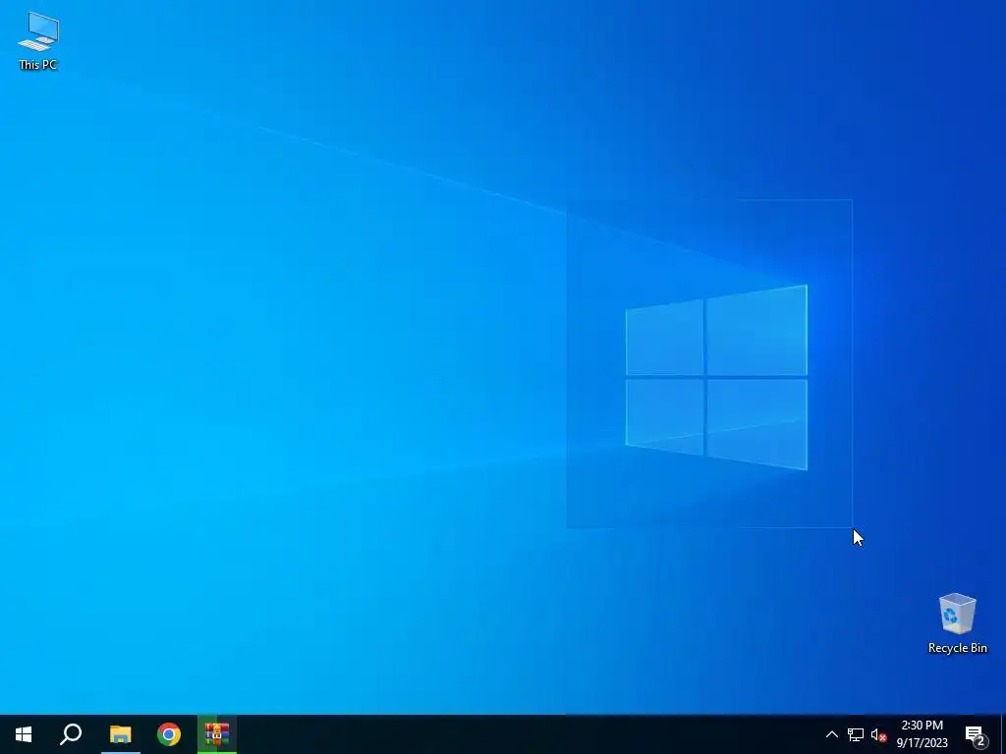Viewport: 1006px width, 754px height.
Task: Show hidden system tray icons
Action: coord(831,734)
